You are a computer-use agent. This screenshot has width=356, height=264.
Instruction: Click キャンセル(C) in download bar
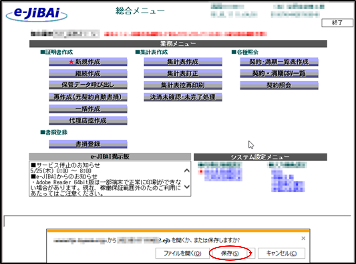[281, 253]
